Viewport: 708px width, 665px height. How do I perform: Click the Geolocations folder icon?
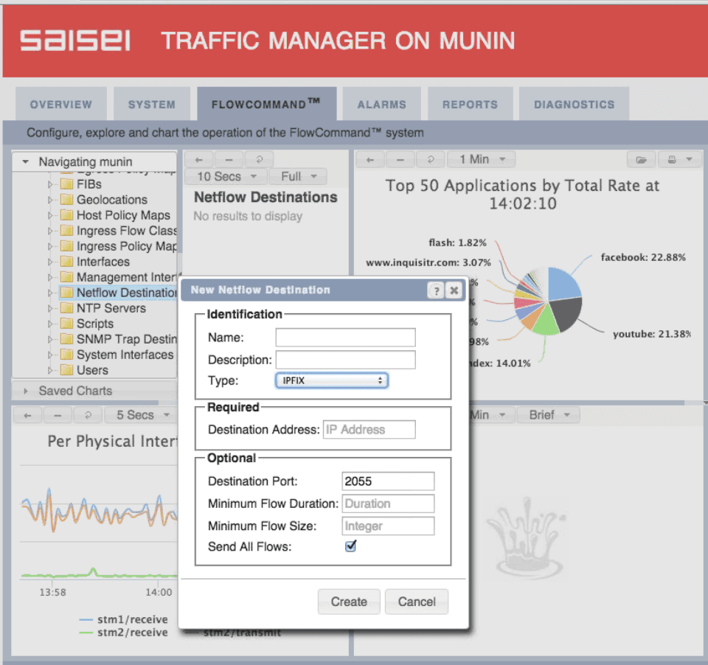point(67,200)
